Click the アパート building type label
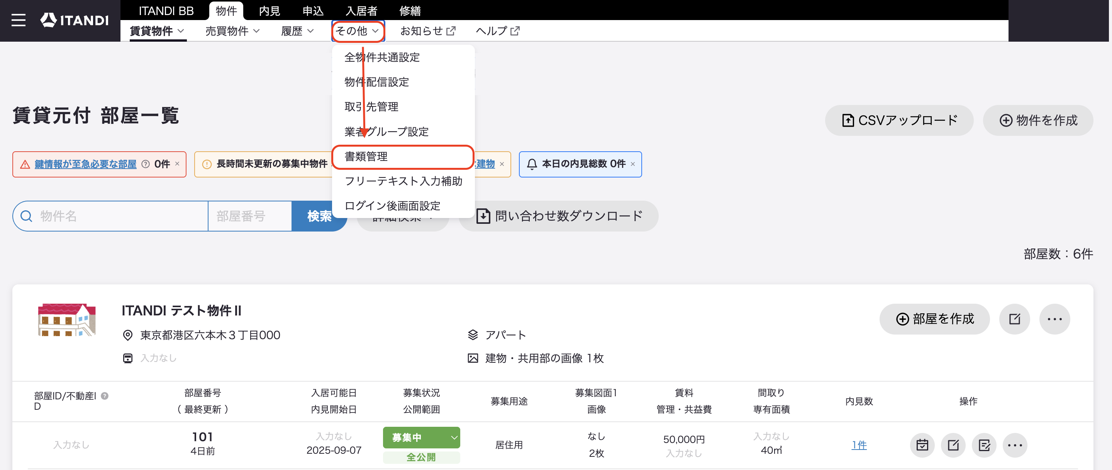 click(505, 335)
